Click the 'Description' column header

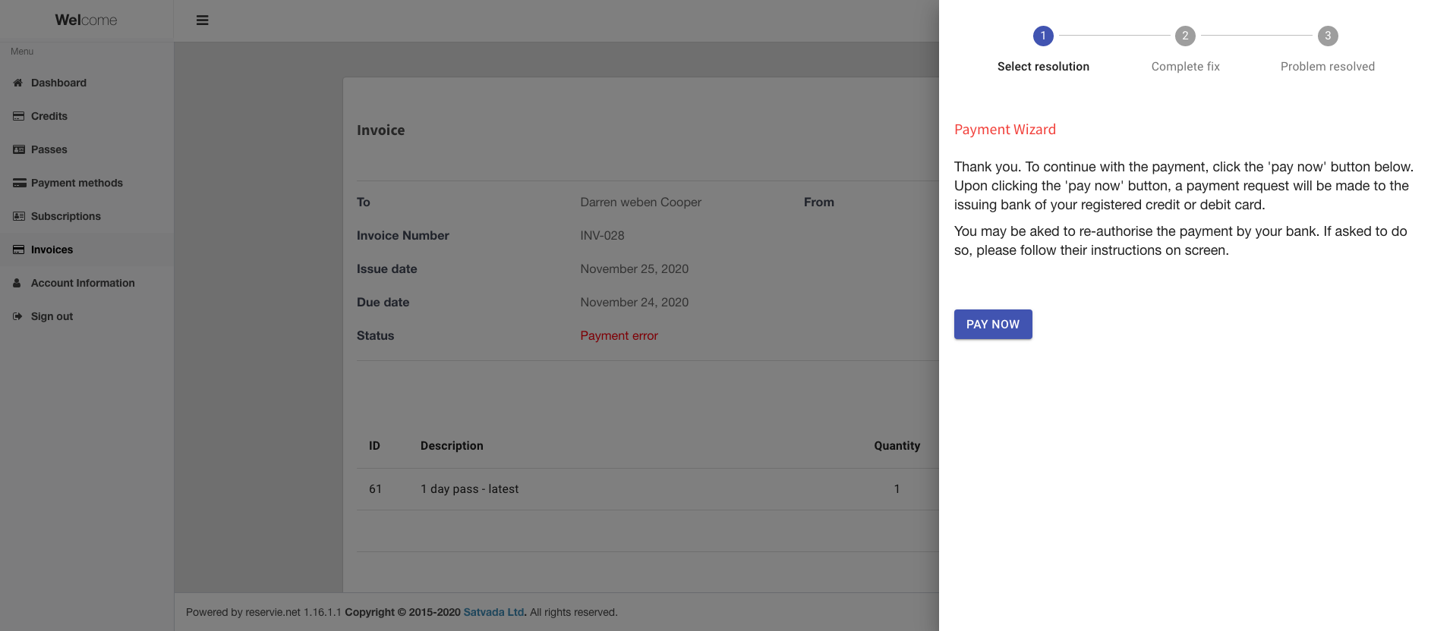point(452,446)
